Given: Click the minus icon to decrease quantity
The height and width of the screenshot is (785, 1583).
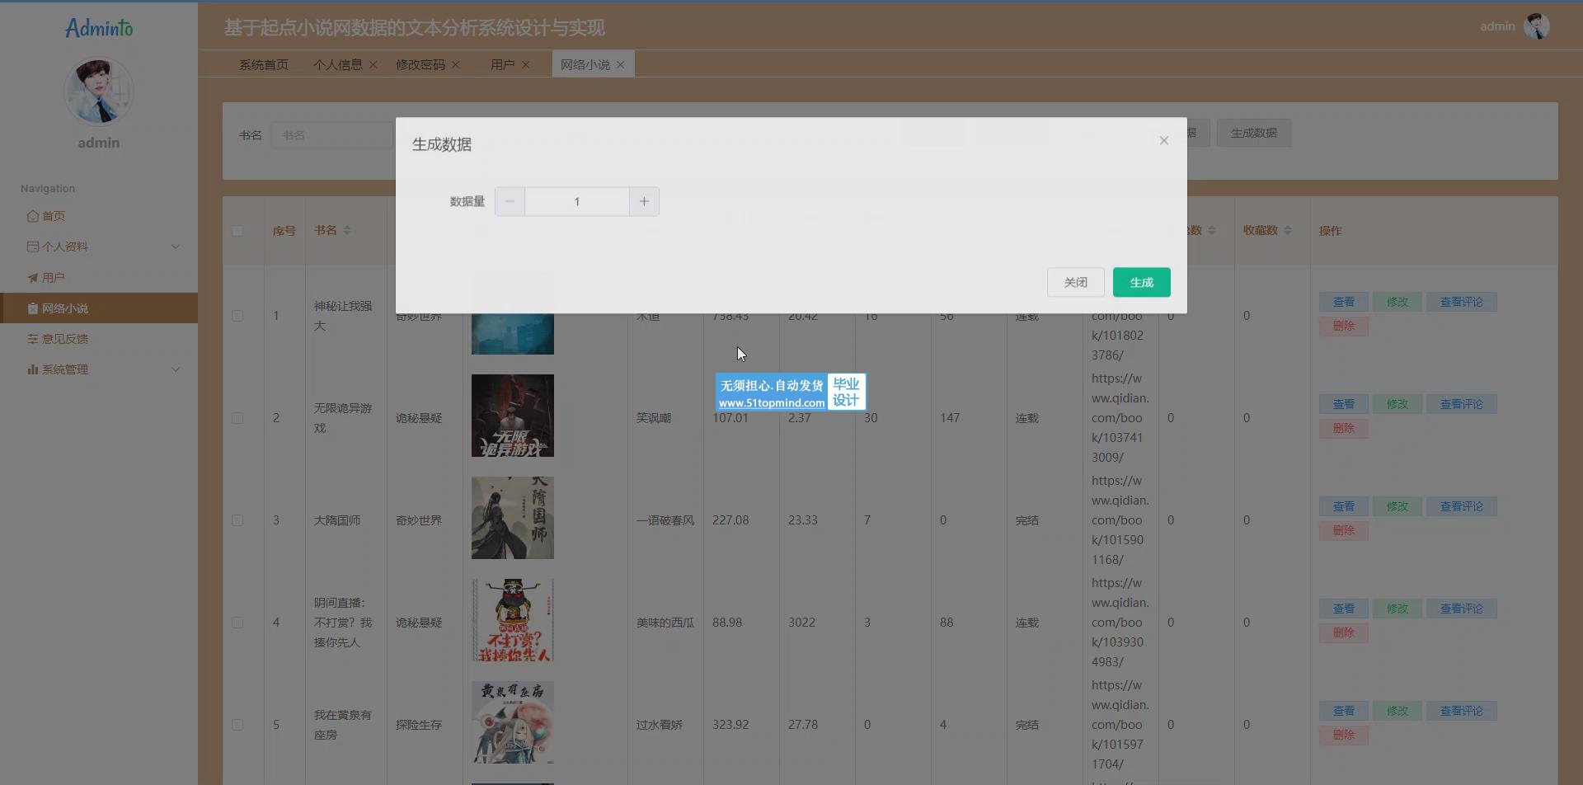Looking at the screenshot, I should (x=510, y=201).
